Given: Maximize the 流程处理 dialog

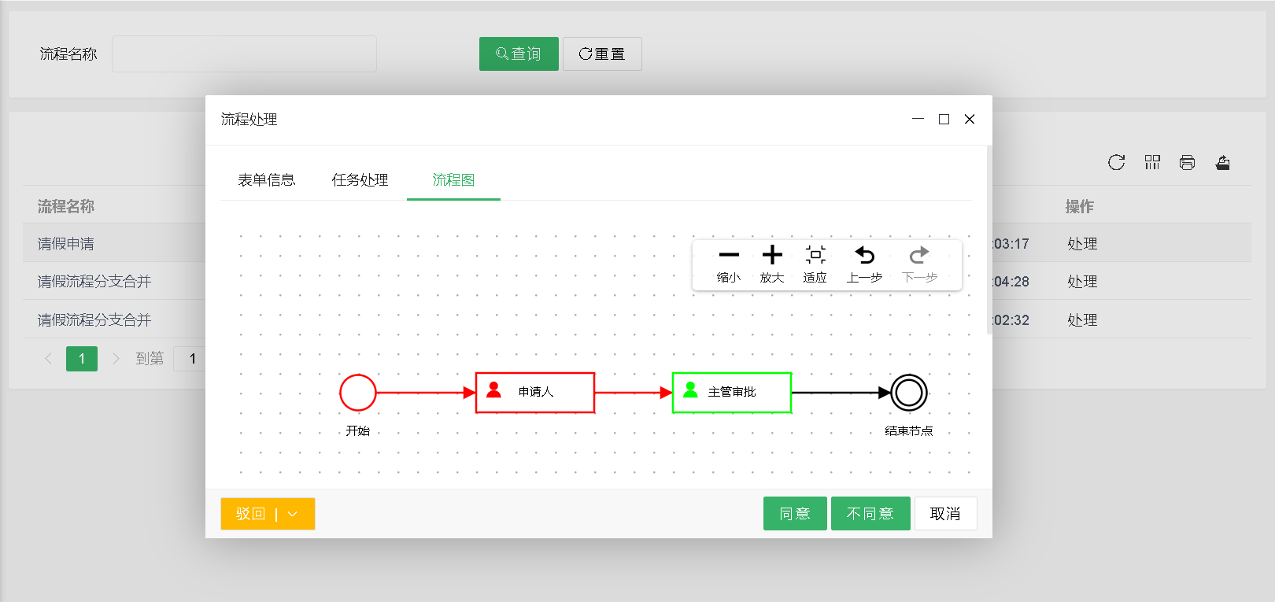Looking at the screenshot, I should click(944, 119).
